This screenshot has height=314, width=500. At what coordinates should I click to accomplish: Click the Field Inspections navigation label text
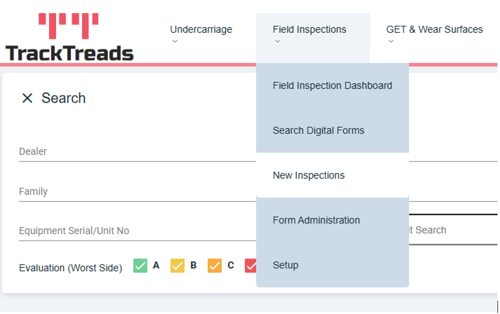point(309,29)
